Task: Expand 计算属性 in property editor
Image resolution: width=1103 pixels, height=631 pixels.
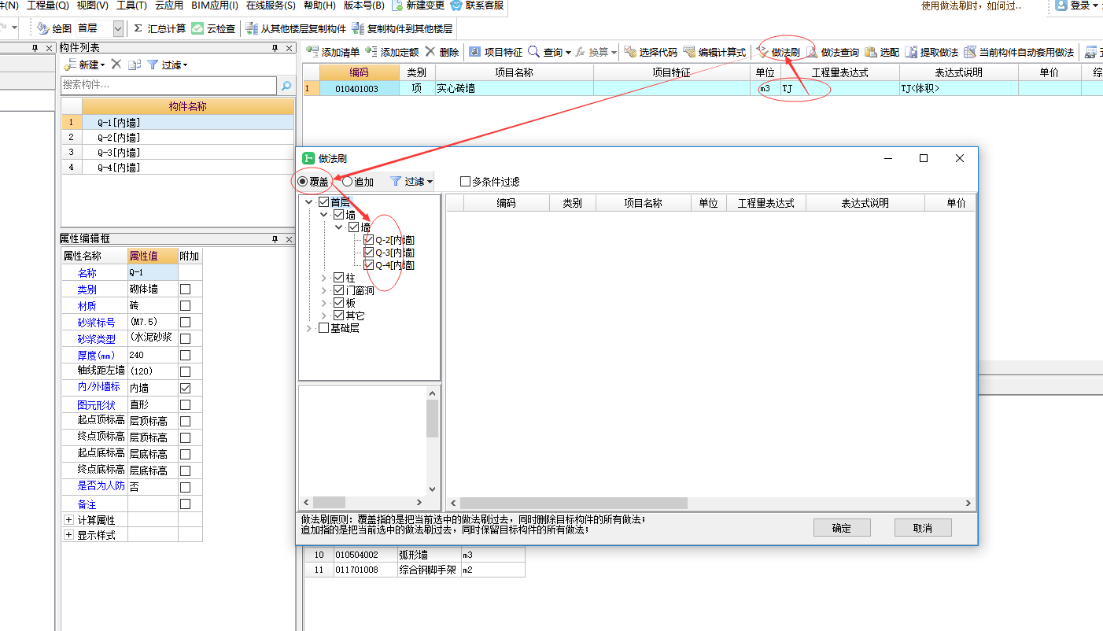Action: tap(68, 519)
